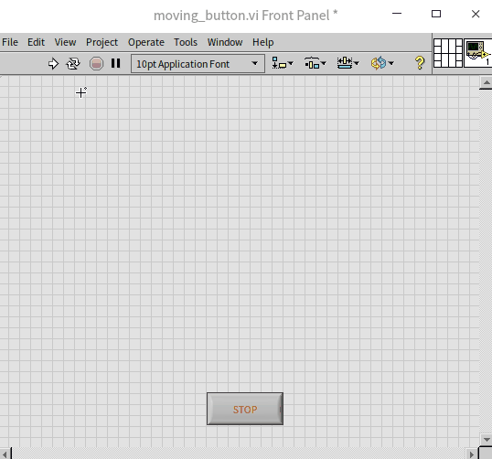Open the Align Objects dropdown

[282, 63]
